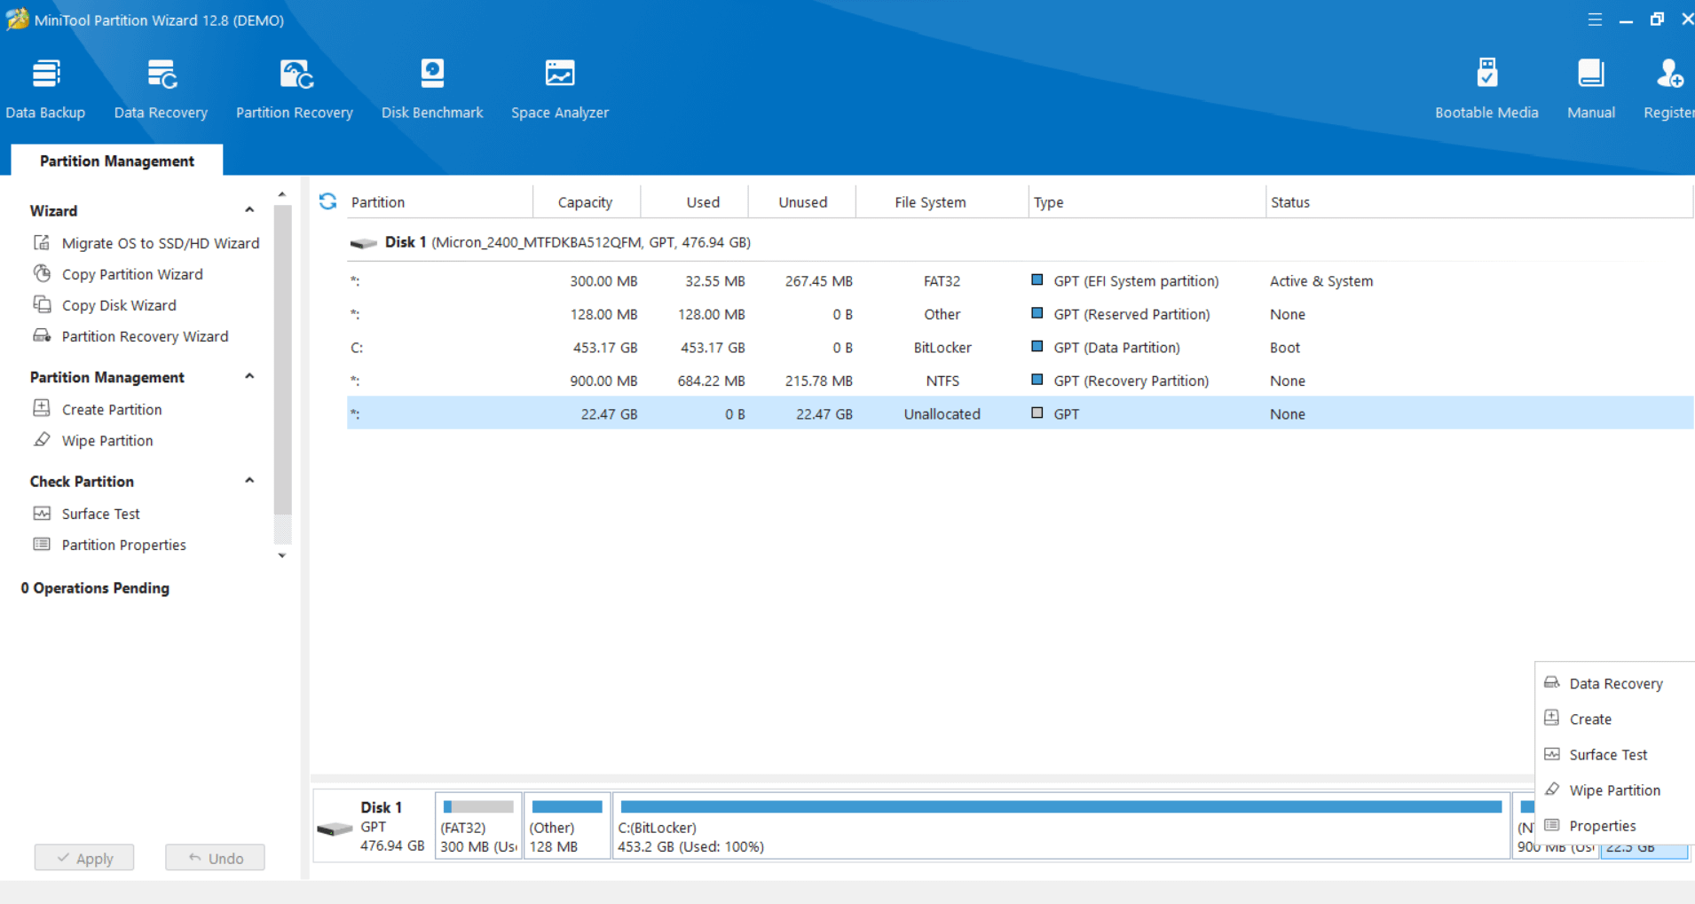Choose Properties in context menu

tap(1615, 825)
